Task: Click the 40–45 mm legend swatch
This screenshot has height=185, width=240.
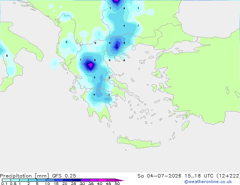Action: (103, 180)
